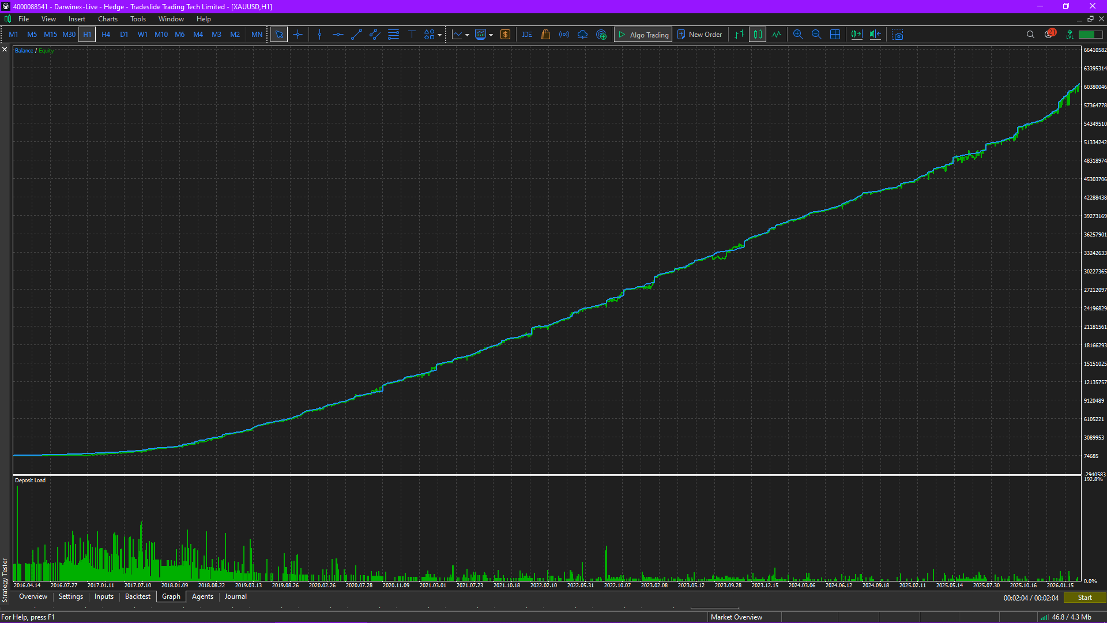Expand the chart templates dropdown arrow
Viewport: 1107px width, 623px height.
(491, 35)
